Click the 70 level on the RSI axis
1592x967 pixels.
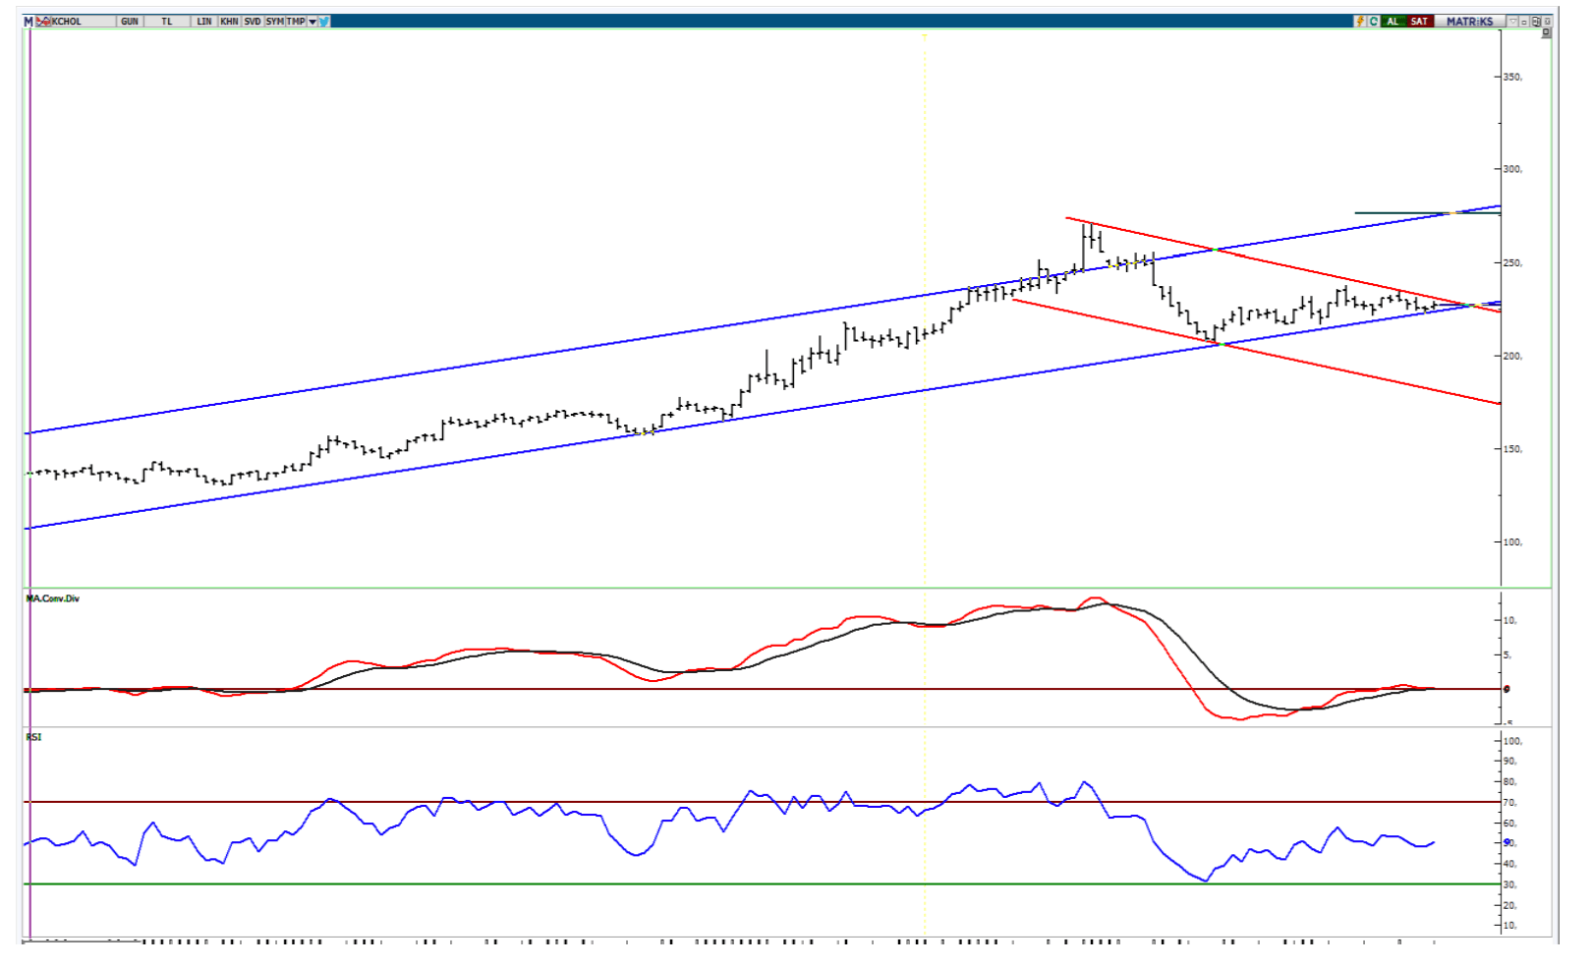(1510, 803)
